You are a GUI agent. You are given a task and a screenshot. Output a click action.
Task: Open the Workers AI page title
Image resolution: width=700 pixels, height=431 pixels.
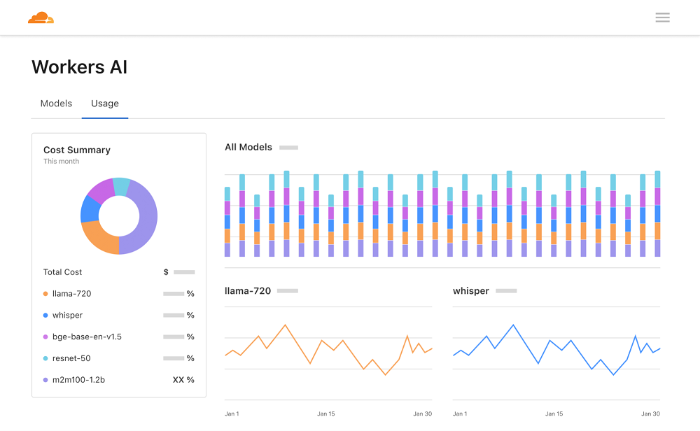pos(79,66)
